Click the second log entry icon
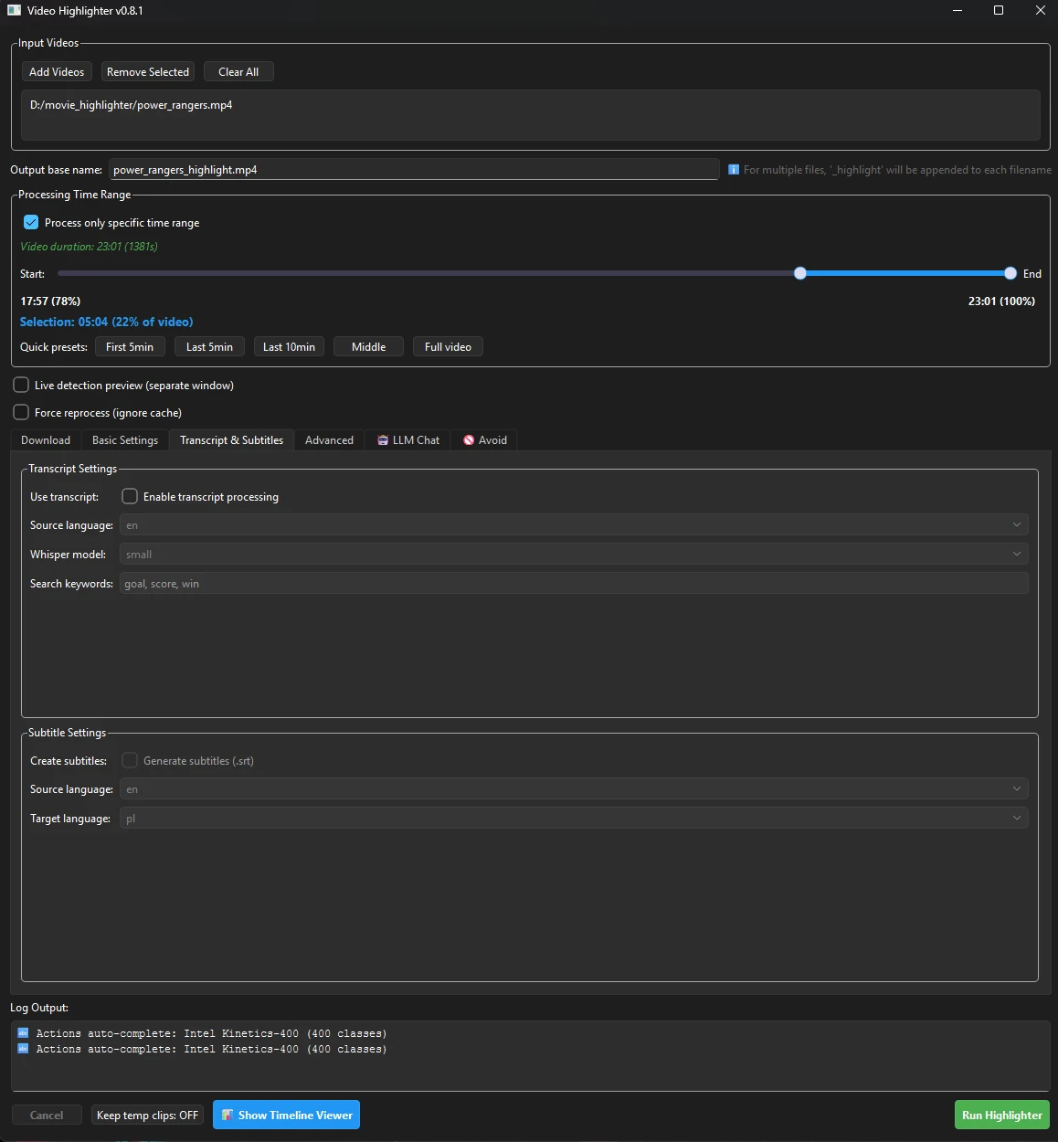This screenshot has height=1142, width=1058. 24,1049
